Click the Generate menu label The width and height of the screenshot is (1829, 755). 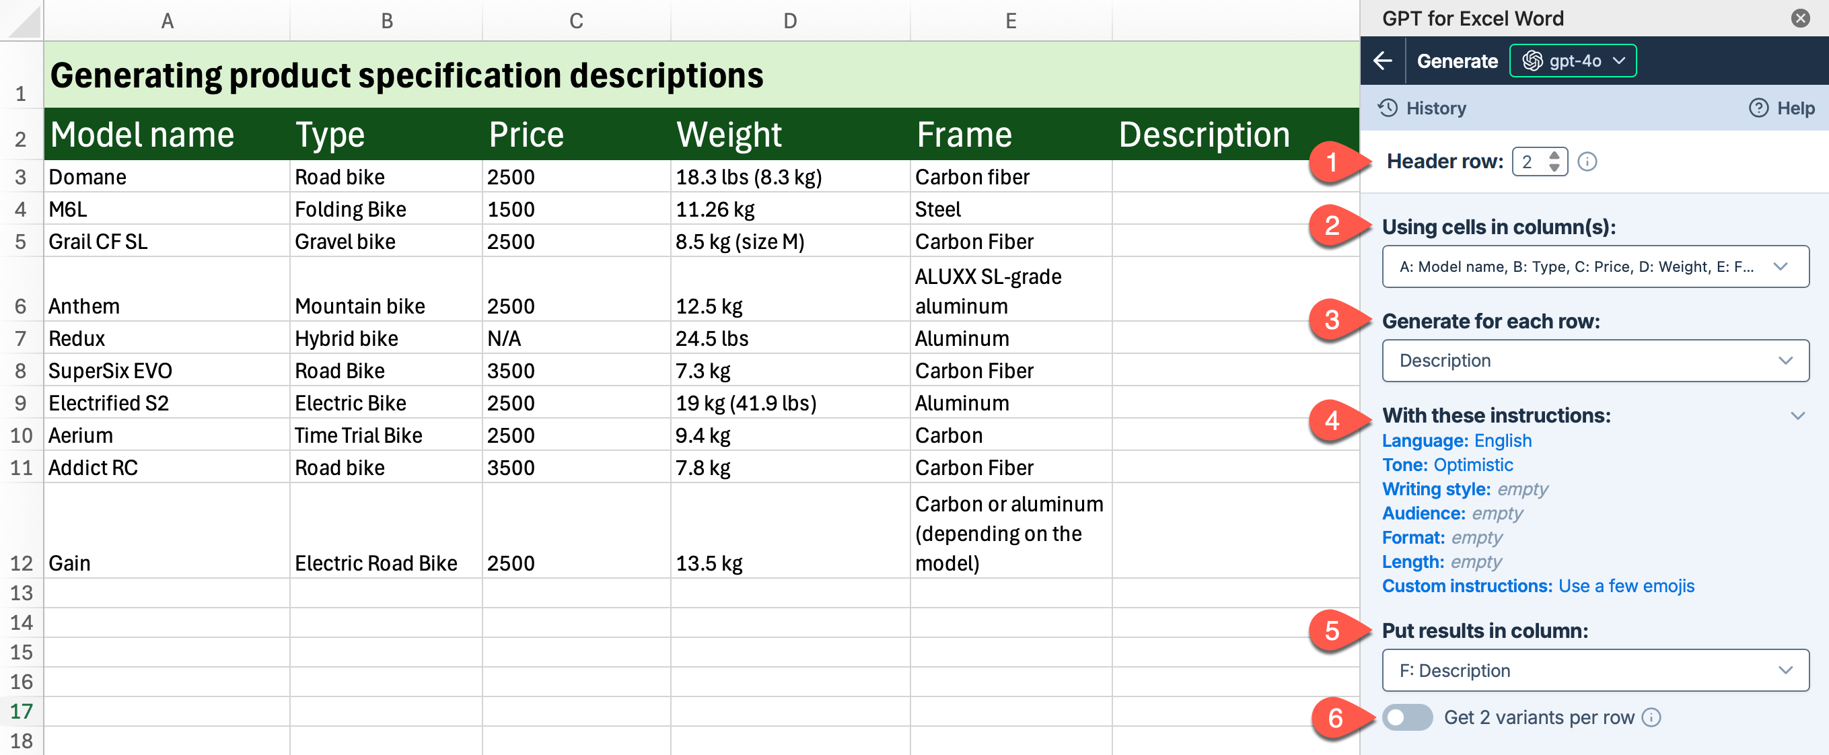coord(1457,61)
